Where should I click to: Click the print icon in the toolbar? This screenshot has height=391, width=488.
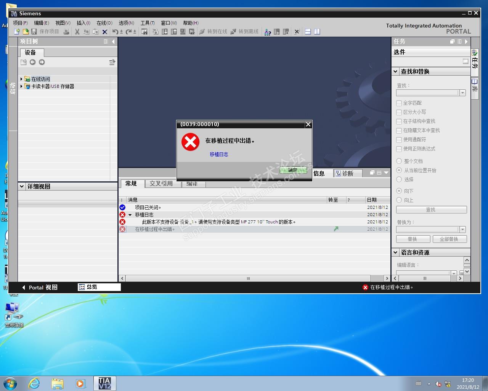point(66,32)
